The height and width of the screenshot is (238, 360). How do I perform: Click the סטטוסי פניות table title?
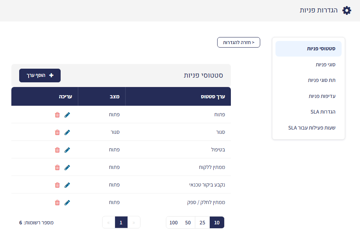click(203, 76)
